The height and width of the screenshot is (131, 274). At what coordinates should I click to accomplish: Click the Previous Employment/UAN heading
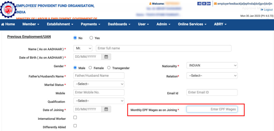click(x=29, y=37)
